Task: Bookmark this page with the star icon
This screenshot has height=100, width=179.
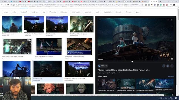Action: tap(142, 5)
